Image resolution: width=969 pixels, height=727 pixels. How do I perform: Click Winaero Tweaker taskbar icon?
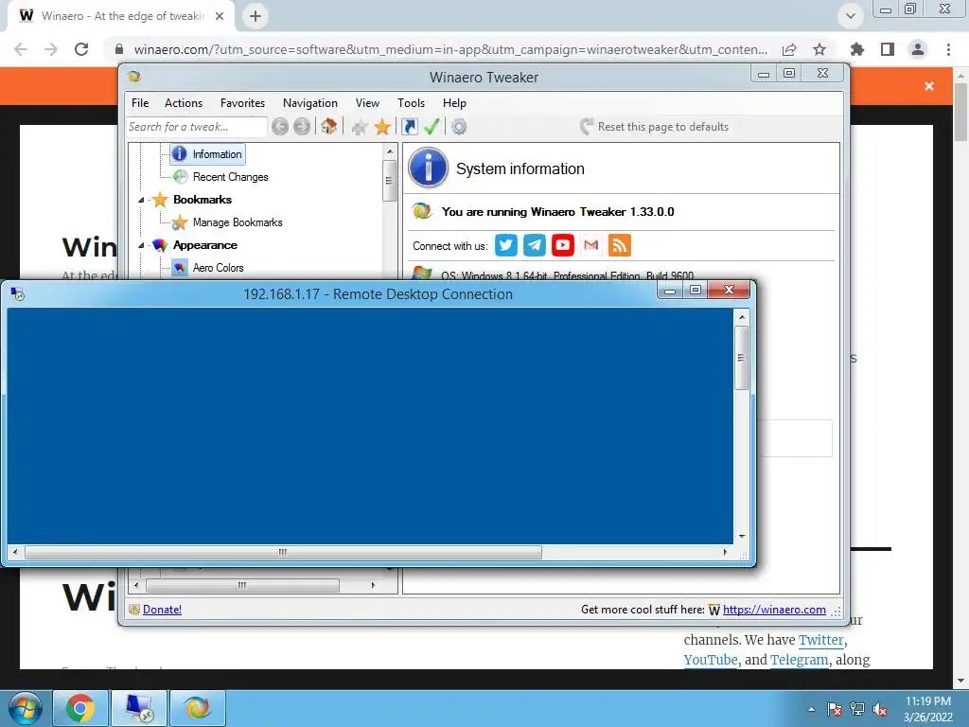coord(198,708)
